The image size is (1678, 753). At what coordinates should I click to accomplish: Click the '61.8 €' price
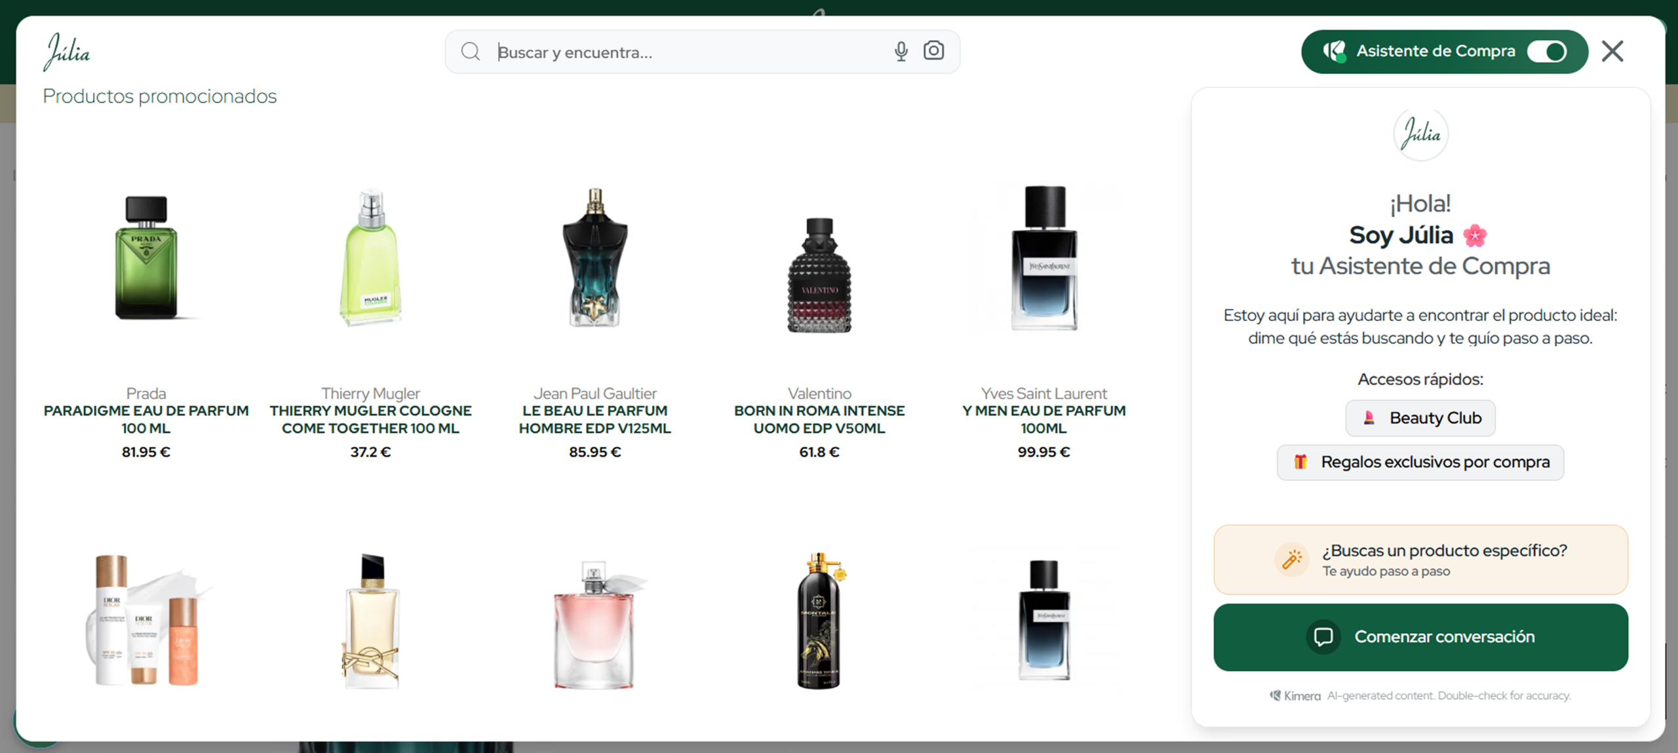point(819,452)
